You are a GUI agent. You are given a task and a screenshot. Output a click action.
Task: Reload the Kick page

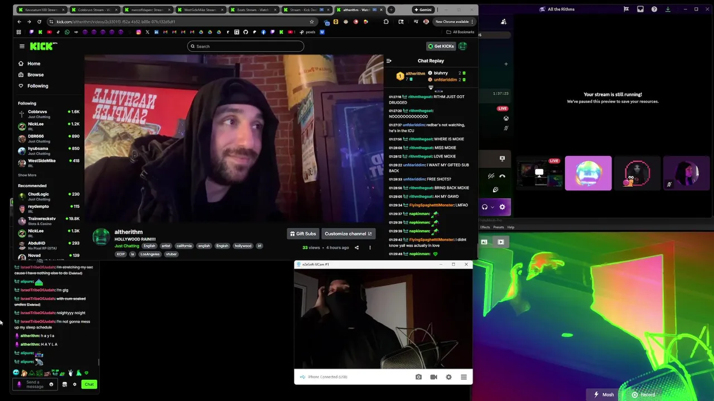tap(39, 22)
